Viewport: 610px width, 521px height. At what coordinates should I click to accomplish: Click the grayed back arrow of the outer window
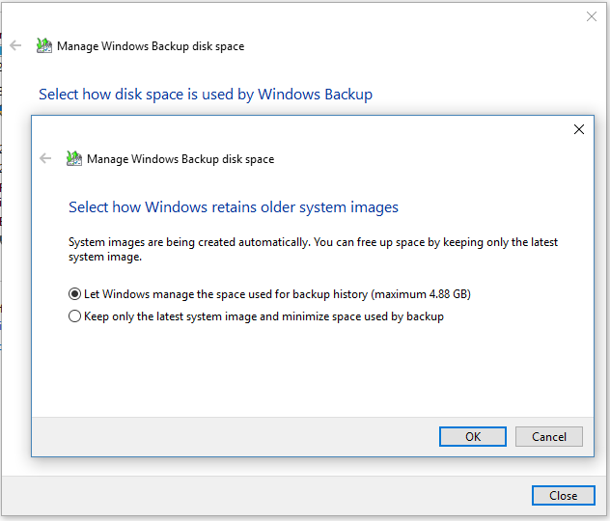coord(15,45)
